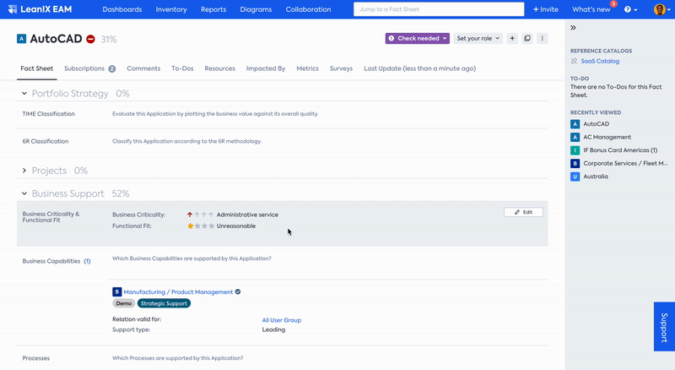Collapse the Business Support section
Screen dimensions: 675x370
pyautogui.click(x=24, y=193)
